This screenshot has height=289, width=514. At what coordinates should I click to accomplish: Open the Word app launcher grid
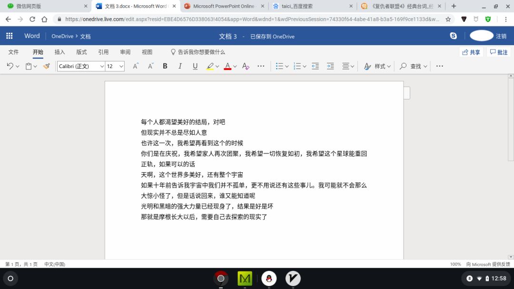tap(10, 36)
